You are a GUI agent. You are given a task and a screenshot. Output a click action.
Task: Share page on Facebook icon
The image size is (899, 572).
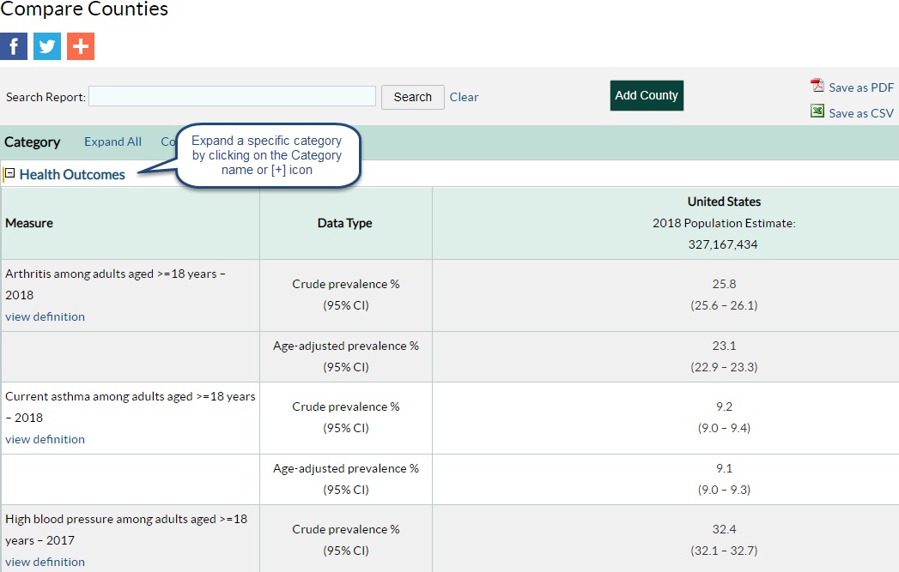[x=14, y=46]
